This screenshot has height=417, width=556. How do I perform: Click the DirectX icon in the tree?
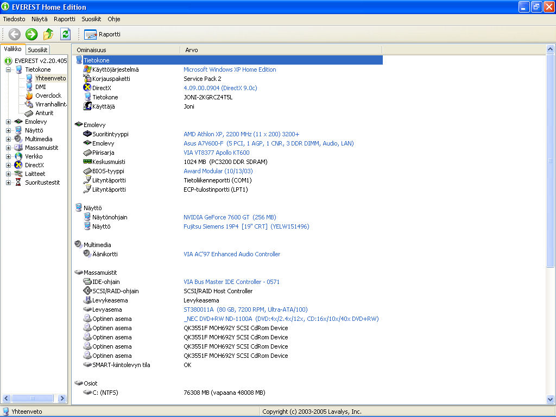tap(18, 165)
